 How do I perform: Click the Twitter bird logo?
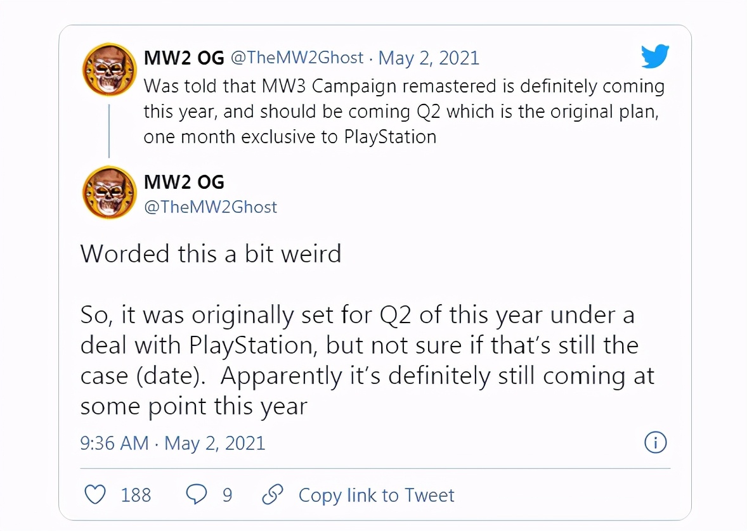click(x=655, y=57)
